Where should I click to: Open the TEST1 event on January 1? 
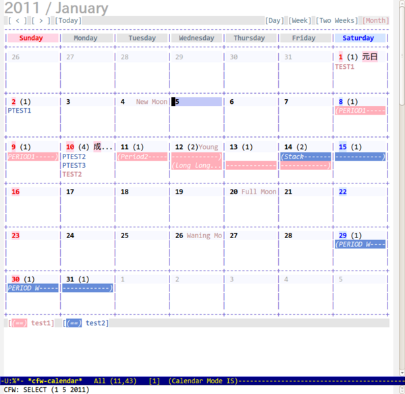pyautogui.click(x=344, y=67)
